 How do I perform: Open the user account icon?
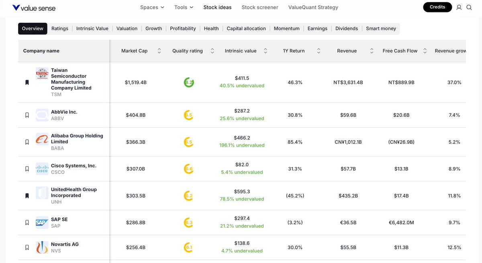pos(459,7)
